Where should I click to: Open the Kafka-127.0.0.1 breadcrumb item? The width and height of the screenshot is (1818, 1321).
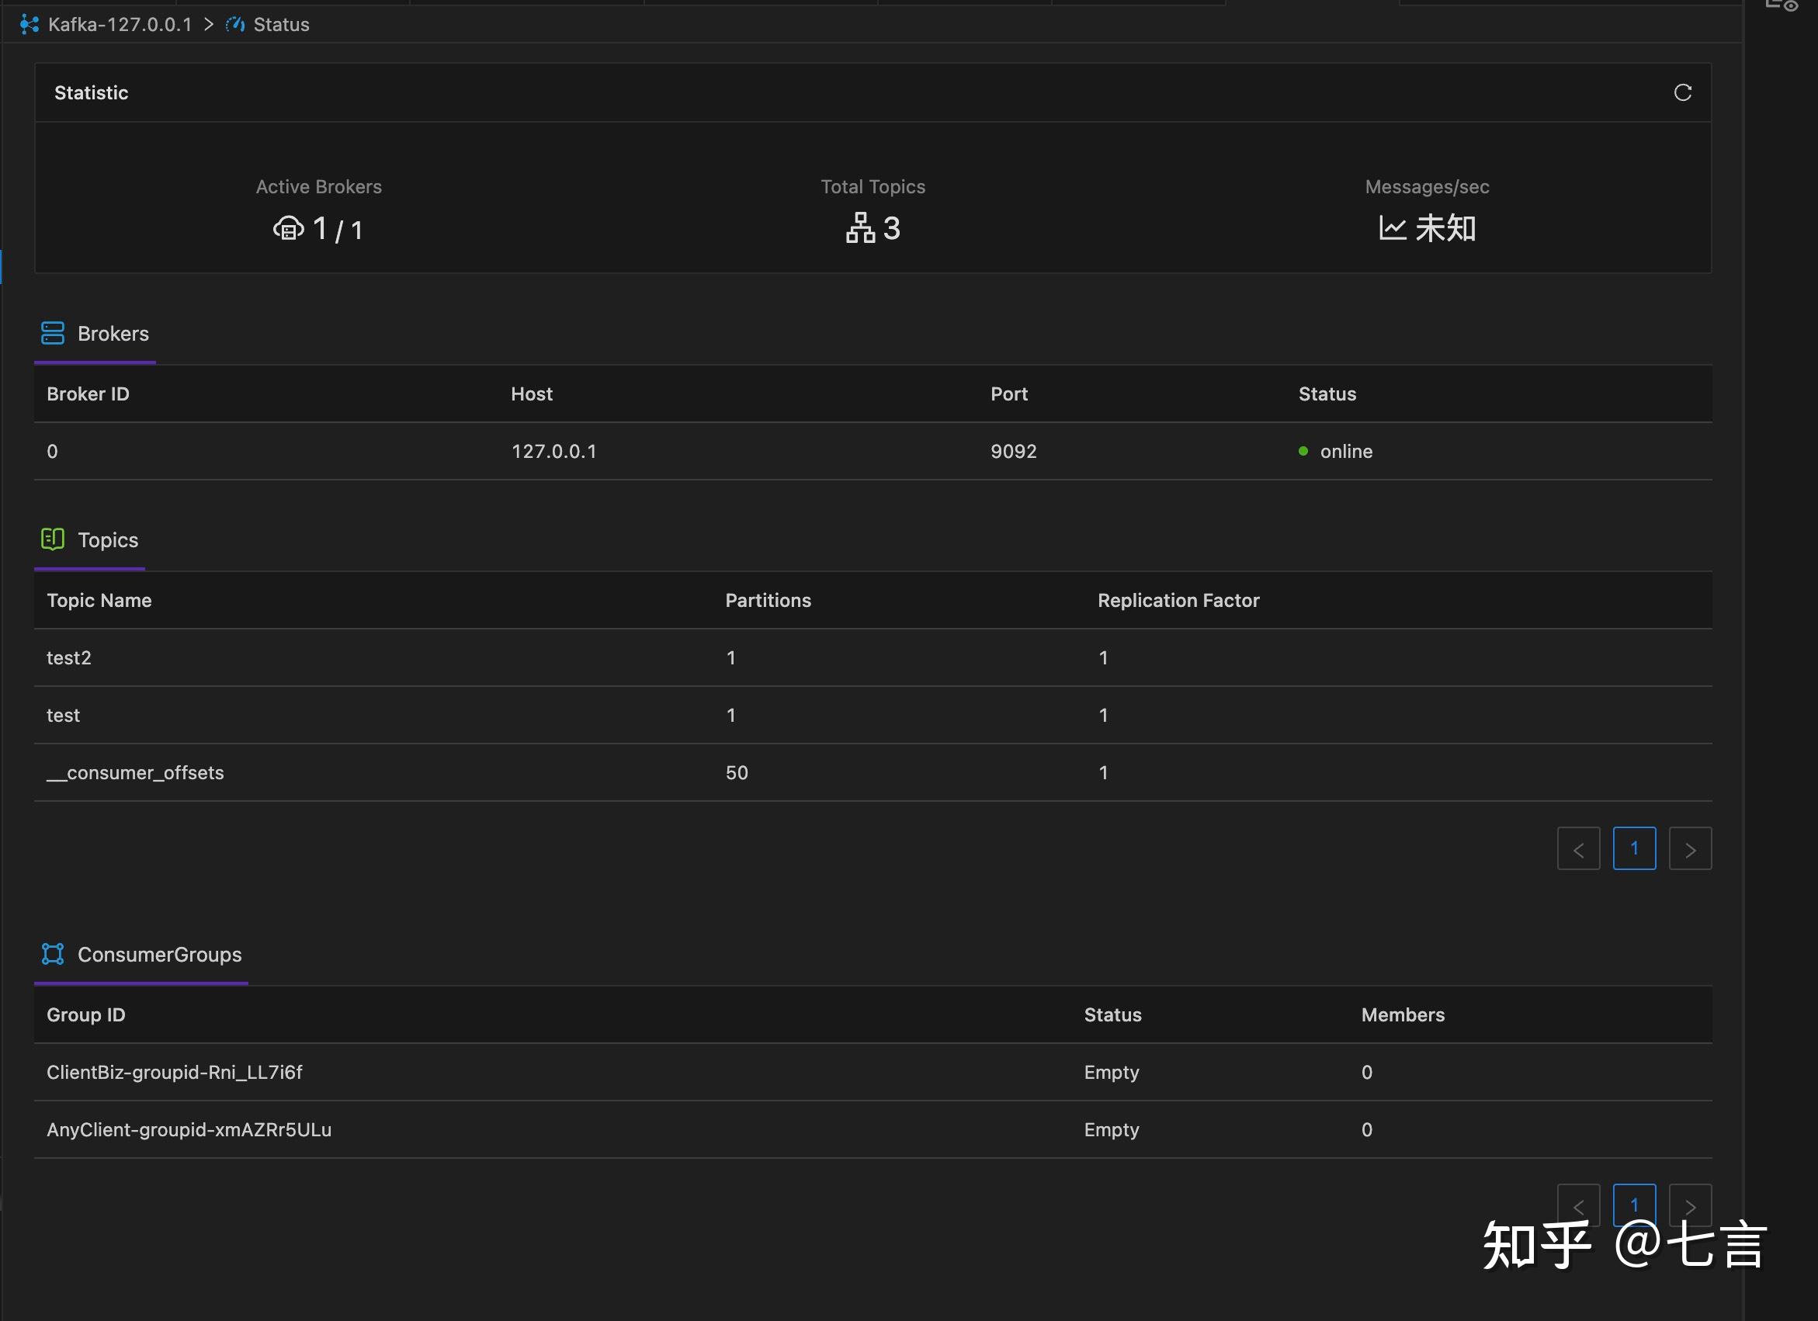pos(119,24)
